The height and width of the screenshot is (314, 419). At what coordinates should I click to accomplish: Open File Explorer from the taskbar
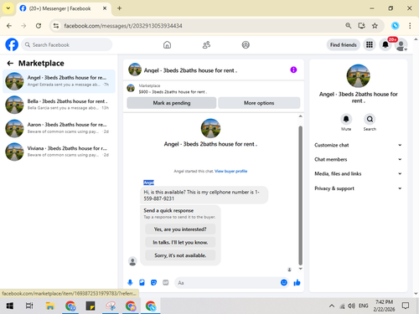coord(50,306)
